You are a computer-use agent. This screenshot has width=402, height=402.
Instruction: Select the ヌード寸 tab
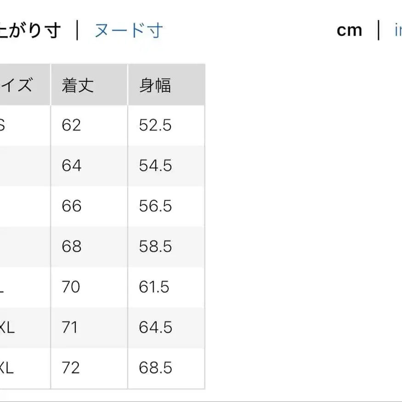129,30
